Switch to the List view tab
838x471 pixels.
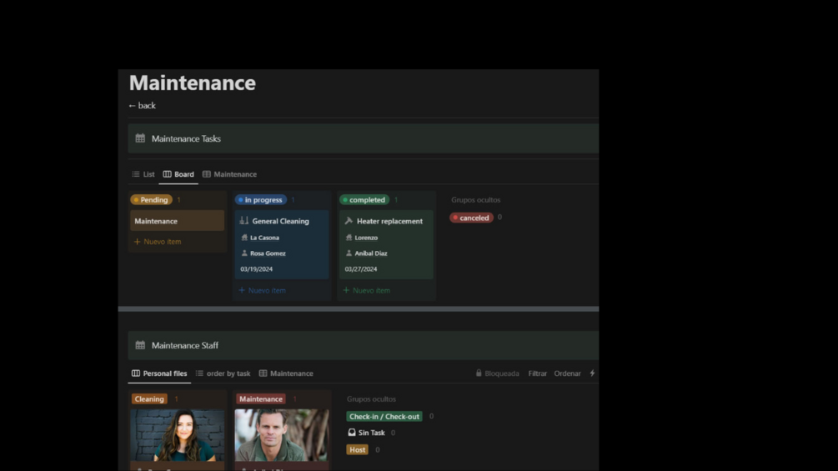143,174
